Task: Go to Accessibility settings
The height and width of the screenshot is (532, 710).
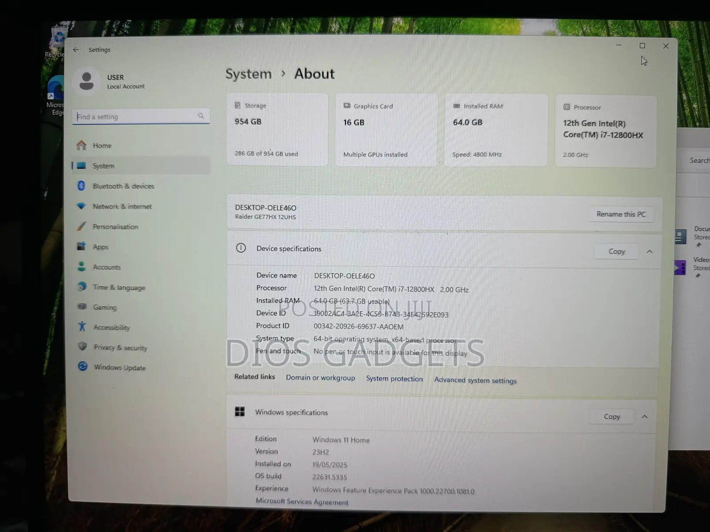Action: (x=141, y=327)
